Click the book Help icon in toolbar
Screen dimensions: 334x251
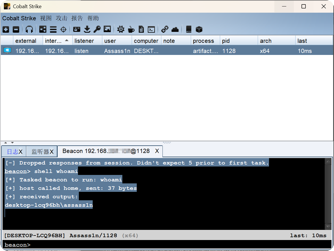pos(189,29)
